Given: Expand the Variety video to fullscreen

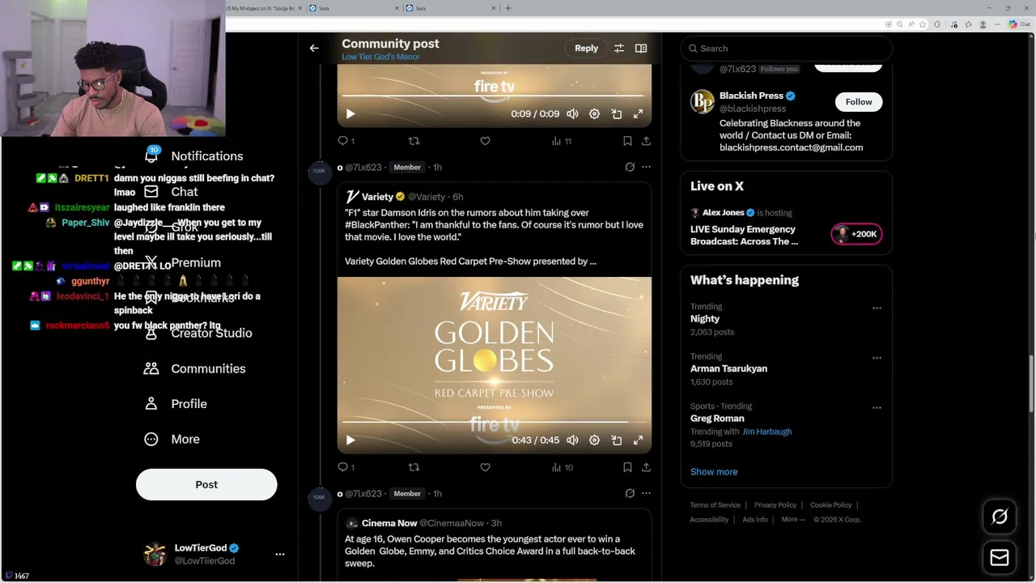Looking at the screenshot, I should coord(638,440).
